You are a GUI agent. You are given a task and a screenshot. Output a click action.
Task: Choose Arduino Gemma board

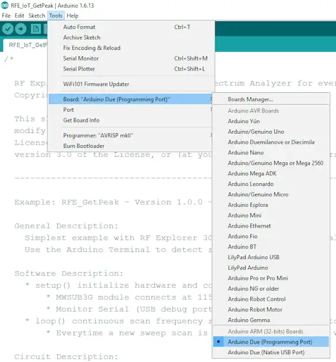coord(271,320)
